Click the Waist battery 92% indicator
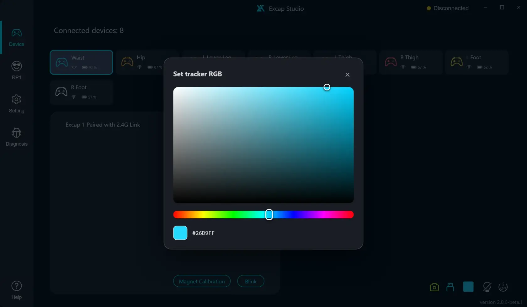 click(89, 67)
